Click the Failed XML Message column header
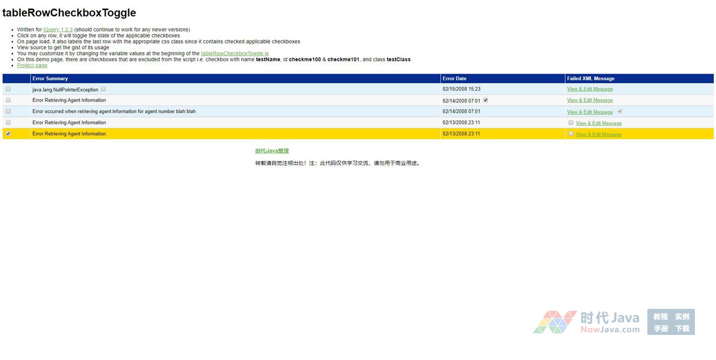Image resolution: width=716 pixels, height=360 pixels. 590,78
